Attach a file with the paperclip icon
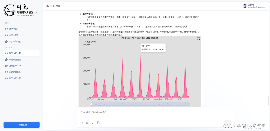This screenshot has width=270, height=131. click(x=87, y=123)
